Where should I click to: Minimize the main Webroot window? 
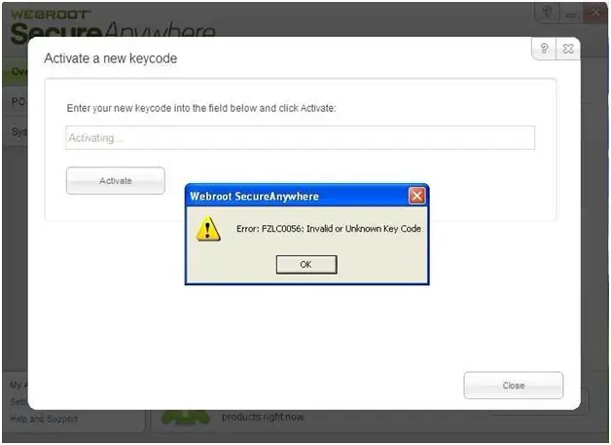[x=571, y=14]
